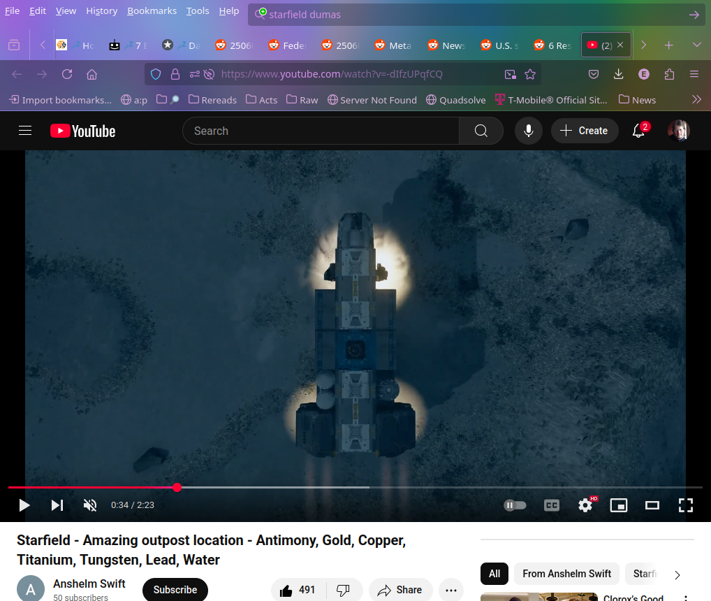This screenshot has width=711, height=601.
Task: Subscribe to Anshelm Swift channel
Action: tap(175, 590)
